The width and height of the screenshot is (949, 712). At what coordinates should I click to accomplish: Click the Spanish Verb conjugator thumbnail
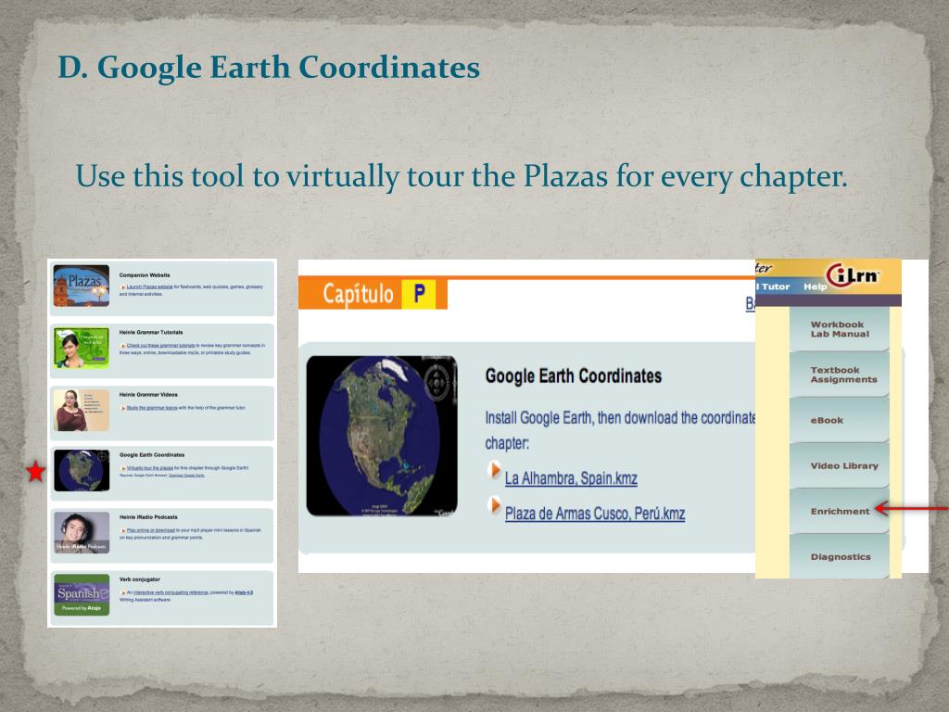coord(82,594)
